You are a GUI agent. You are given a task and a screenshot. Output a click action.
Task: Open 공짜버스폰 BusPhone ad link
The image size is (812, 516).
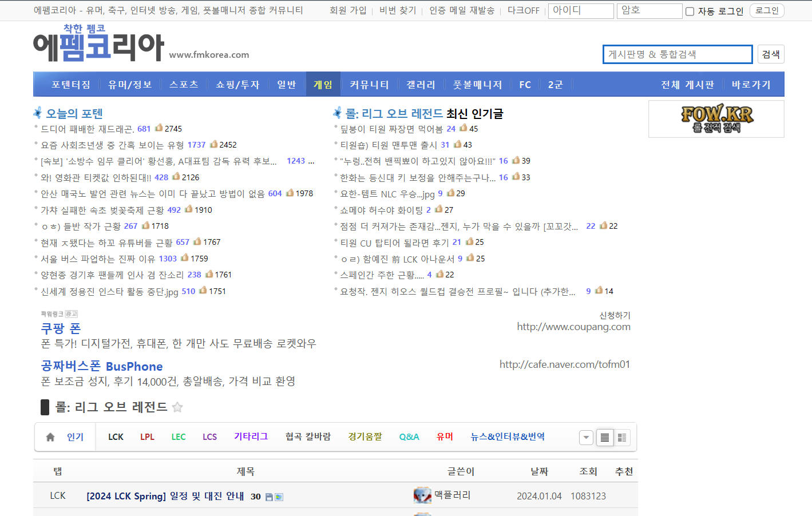[x=102, y=366]
